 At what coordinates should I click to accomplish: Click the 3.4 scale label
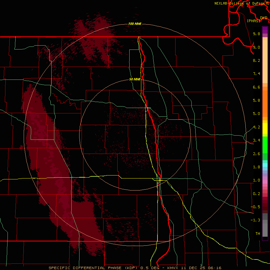[256, 140]
